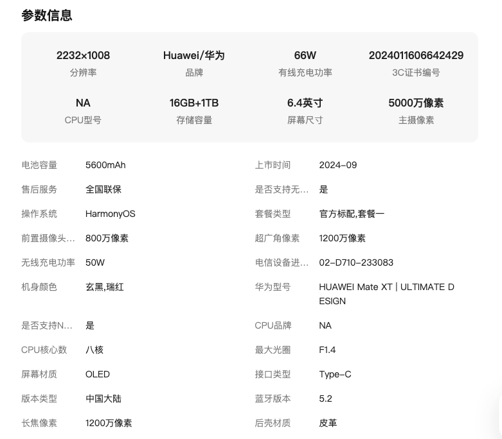Click the Type-C interface type value

coord(335,374)
